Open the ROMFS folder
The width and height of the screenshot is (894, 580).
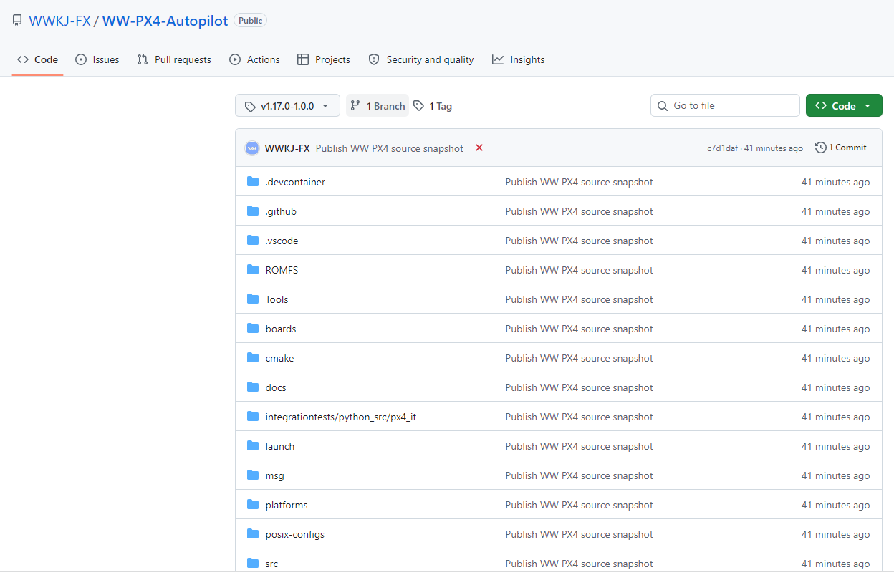282,270
